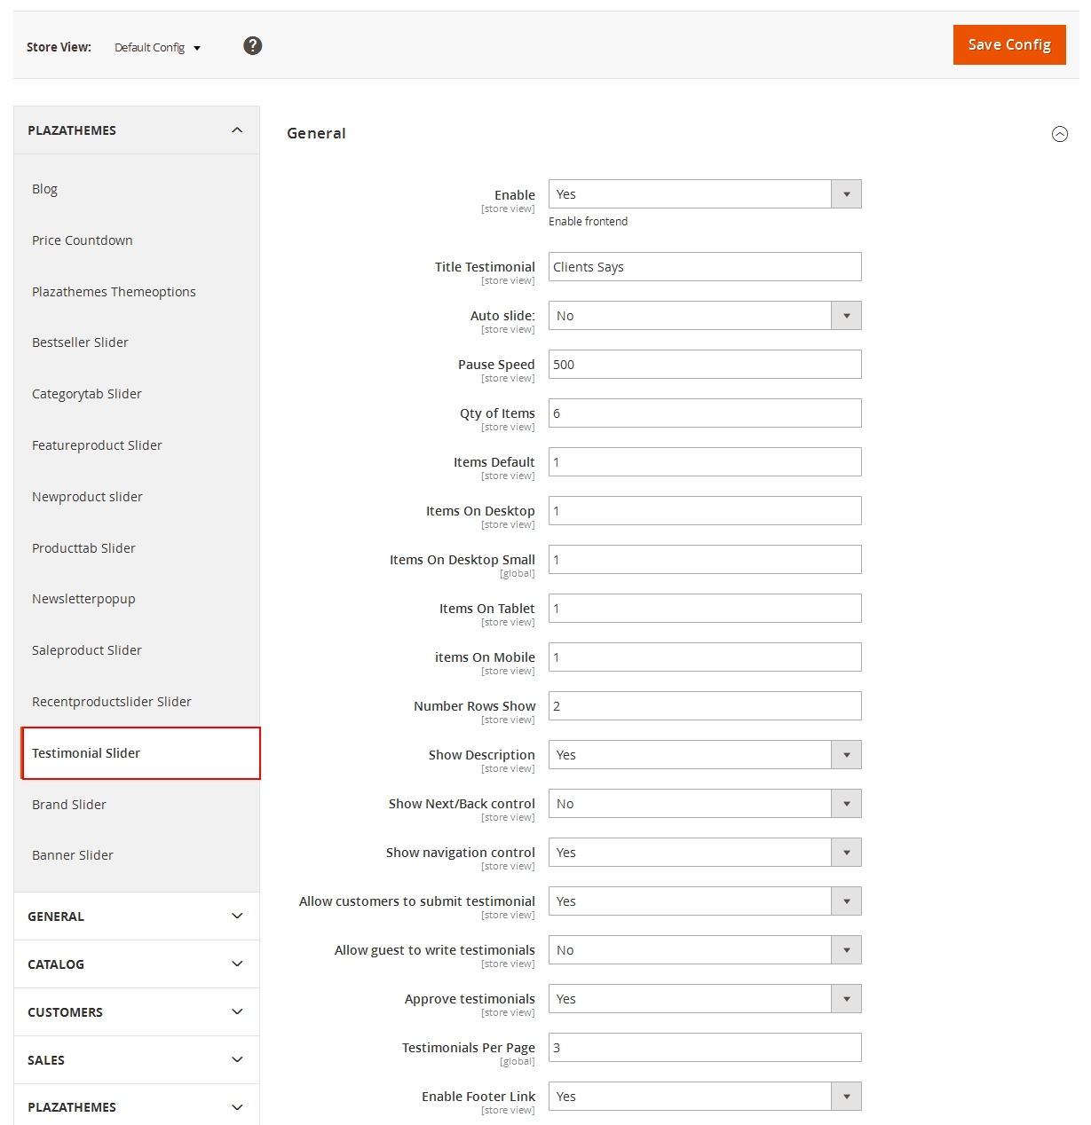The width and height of the screenshot is (1091, 1125).
Task: Change the Auto slide dropdown value
Action: click(x=704, y=316)
